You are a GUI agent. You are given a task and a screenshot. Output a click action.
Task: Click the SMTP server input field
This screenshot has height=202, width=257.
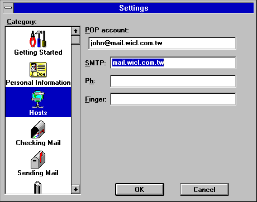click(x=173, y=62)
